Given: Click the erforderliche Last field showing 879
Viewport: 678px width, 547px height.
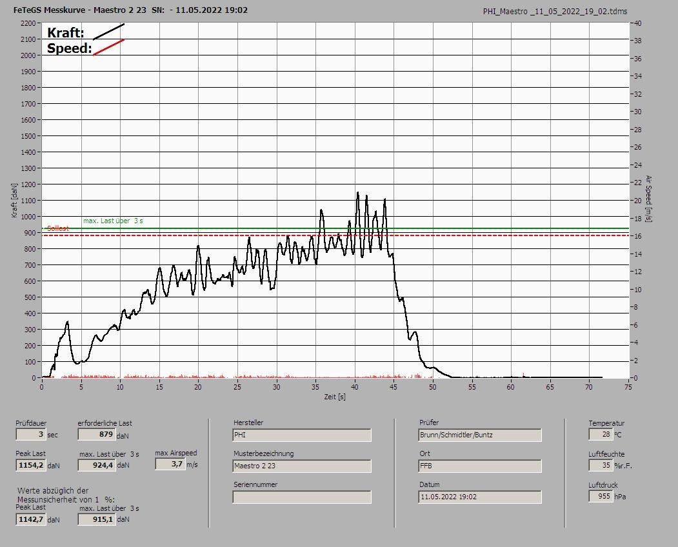Looking at the screenshot, I should click(96, 434).
